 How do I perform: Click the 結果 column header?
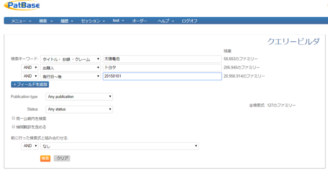[x=227, y=51]
